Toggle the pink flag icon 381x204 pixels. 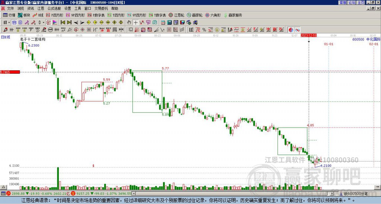55,22
